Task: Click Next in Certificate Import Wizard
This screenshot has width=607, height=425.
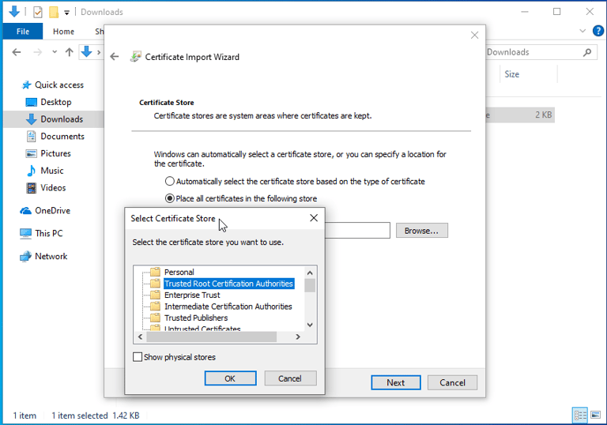Action: pos(395,382)
